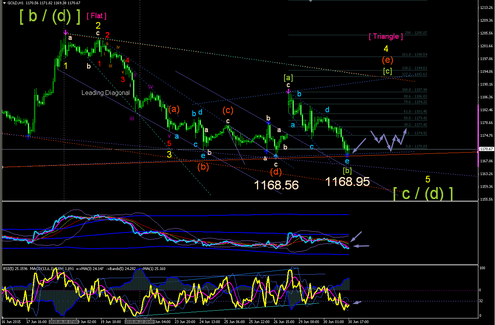Click the highlighted '2015.06.22 20:00' time marker
The width and height of the screenshot is (495, 325).
click(139, 322)
